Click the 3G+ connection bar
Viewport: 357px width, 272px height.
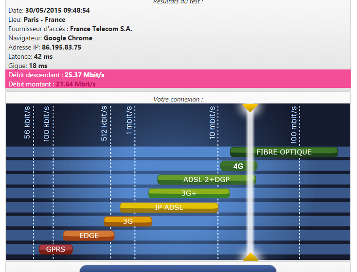[x=189, y=193]
